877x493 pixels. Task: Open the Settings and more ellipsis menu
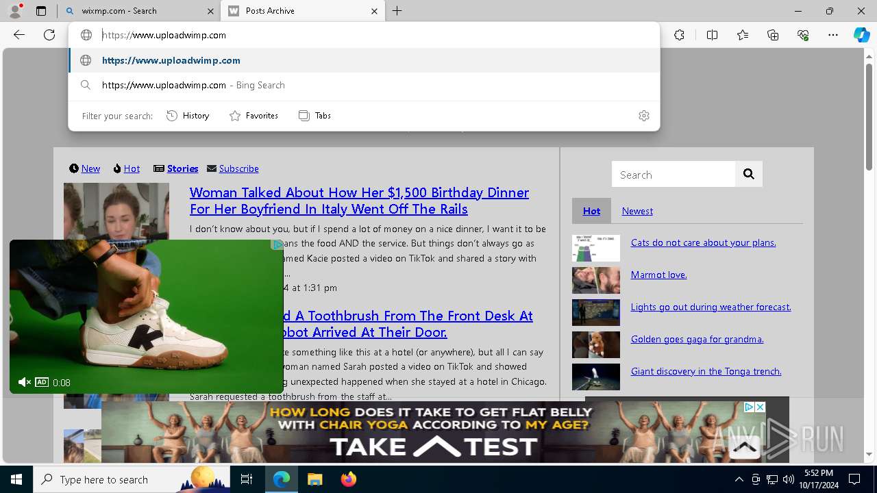pyautogui.click(x=833, y=35)
